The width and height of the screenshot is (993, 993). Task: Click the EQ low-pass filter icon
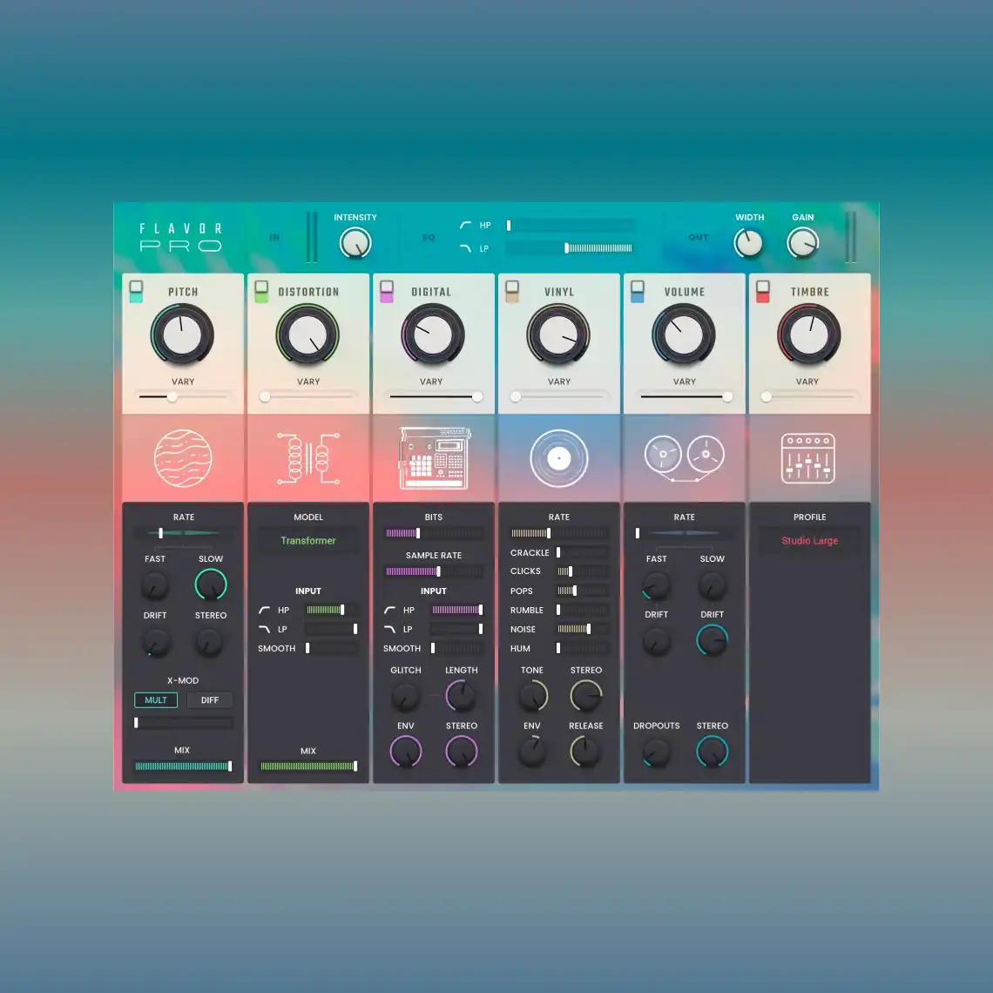point(465,249)
